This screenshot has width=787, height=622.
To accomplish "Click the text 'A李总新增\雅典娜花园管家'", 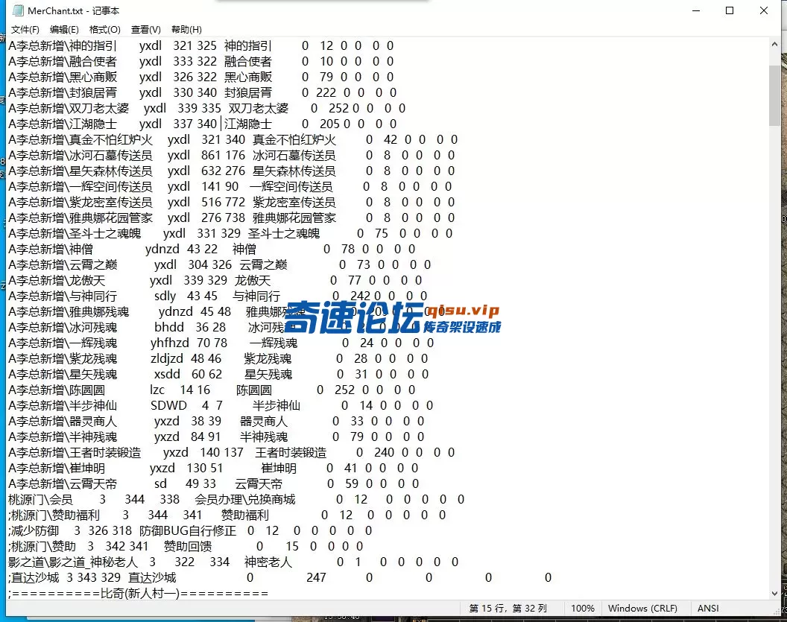I will 80,218.
